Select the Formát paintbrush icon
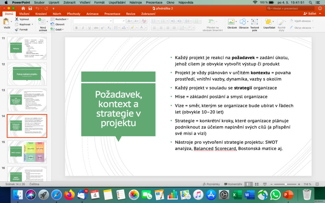Screen dimensions: 325x203 click(x=17, y=29)
